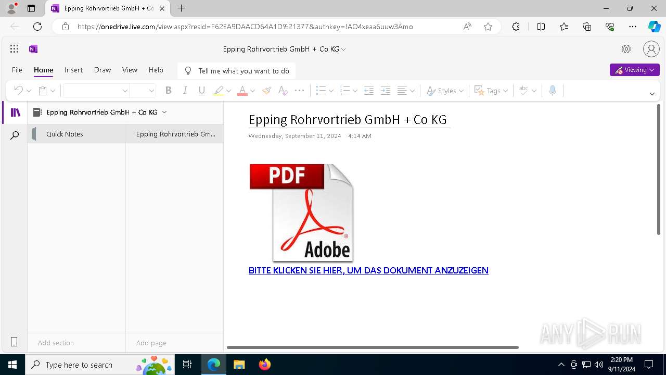The height and width of the screenshot is (375, 666).
Task: Click Add section
Action: click(56, 343)
